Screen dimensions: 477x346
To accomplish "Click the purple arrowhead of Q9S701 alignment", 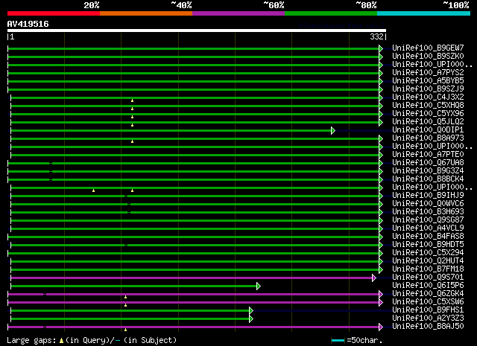I will (x=374, y=278).
